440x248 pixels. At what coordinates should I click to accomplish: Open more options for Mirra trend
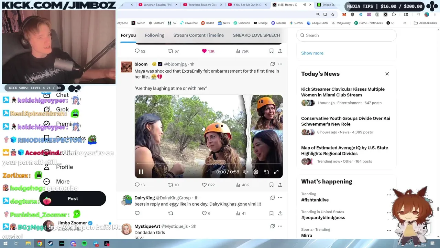point(389,230)
